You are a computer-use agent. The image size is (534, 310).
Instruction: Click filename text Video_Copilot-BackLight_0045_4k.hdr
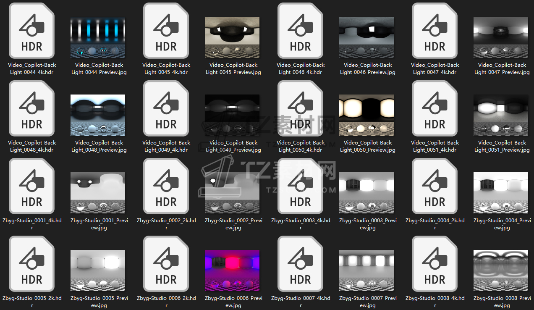click(166, 68)
